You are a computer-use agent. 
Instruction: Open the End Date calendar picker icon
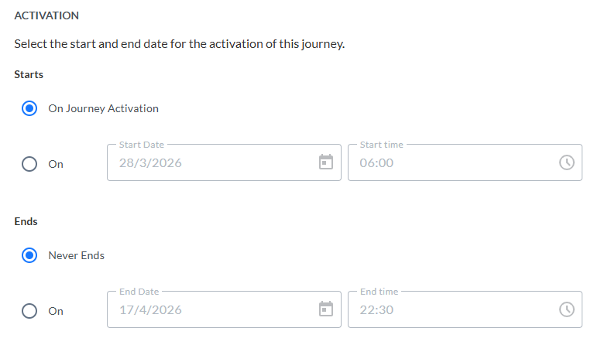point(326,309)
